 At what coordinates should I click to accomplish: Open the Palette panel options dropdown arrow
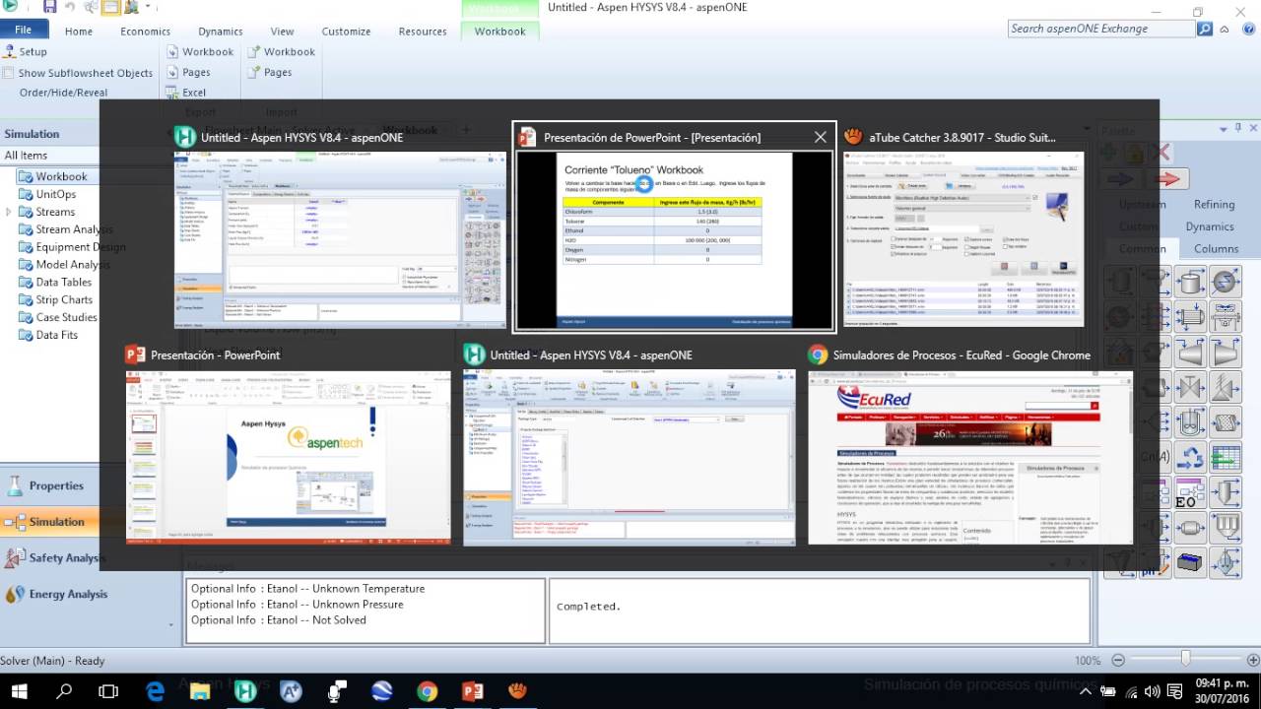(1224, 129)
